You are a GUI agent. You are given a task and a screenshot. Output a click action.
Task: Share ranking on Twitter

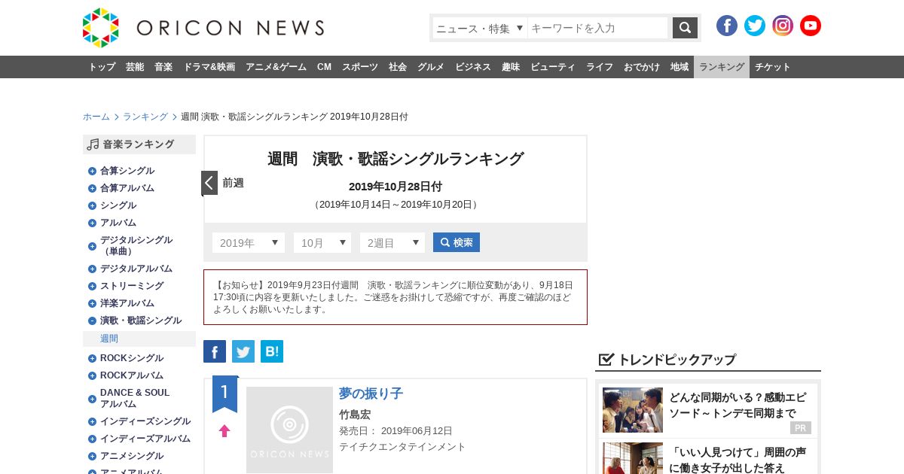[243, 351]
